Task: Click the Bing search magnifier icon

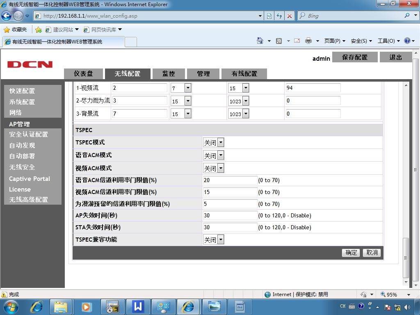Action: (x=407, y=16)
